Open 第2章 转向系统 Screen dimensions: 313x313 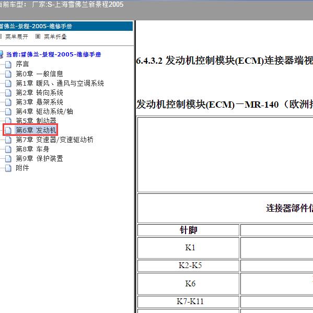point(40,92)
